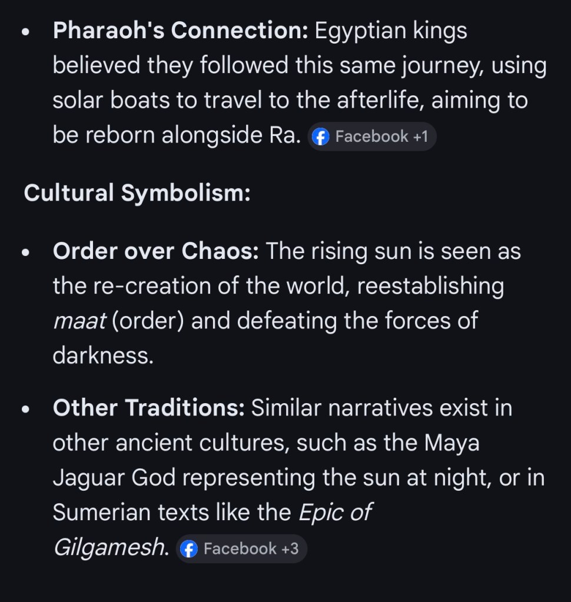Click the bullet before 'Other Traditions'
Screen dimensions: 571x602
(25, 410)
